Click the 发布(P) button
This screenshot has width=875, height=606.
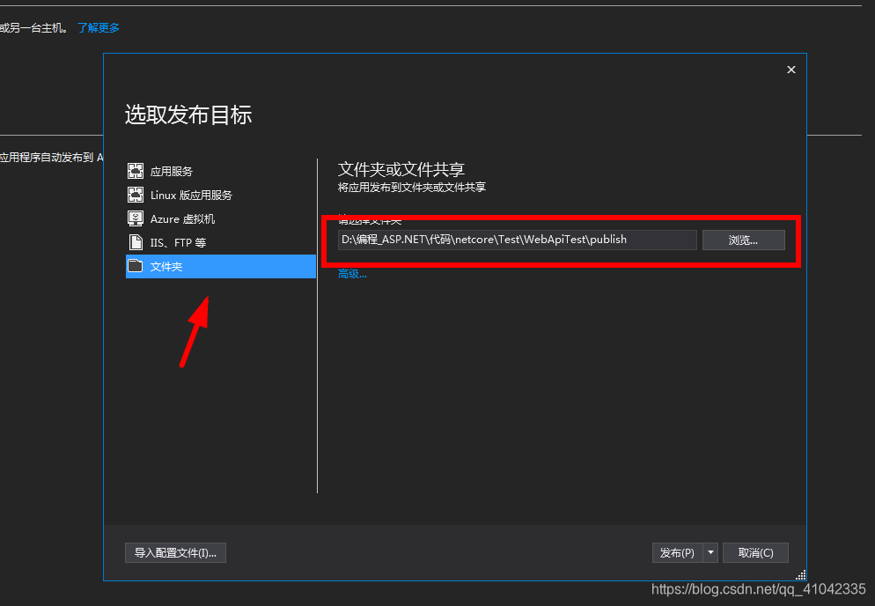(x=678, y=552)
